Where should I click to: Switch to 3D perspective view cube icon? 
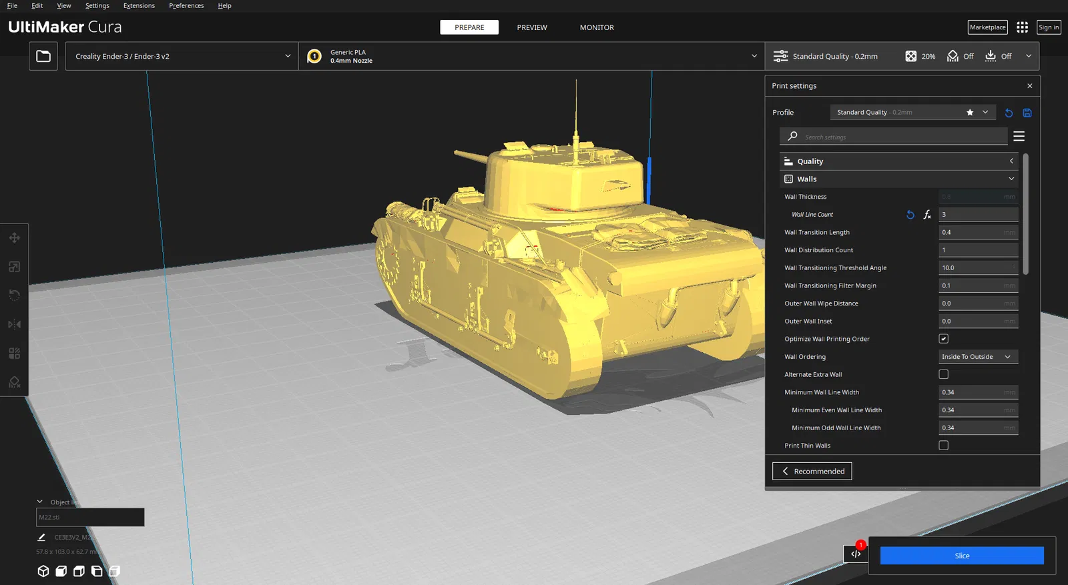[x=43, y=571]
